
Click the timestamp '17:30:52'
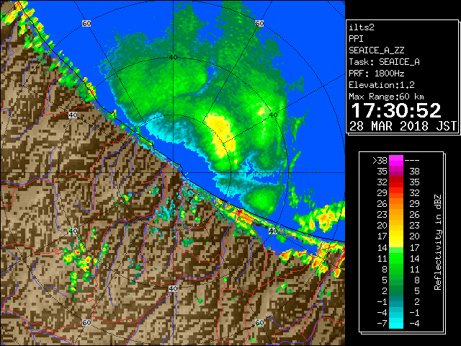396,110
